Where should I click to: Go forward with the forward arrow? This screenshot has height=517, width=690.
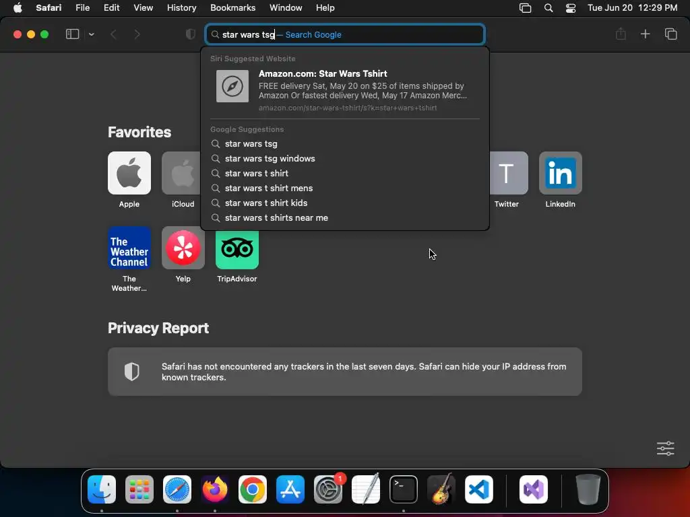pos(137,34)
